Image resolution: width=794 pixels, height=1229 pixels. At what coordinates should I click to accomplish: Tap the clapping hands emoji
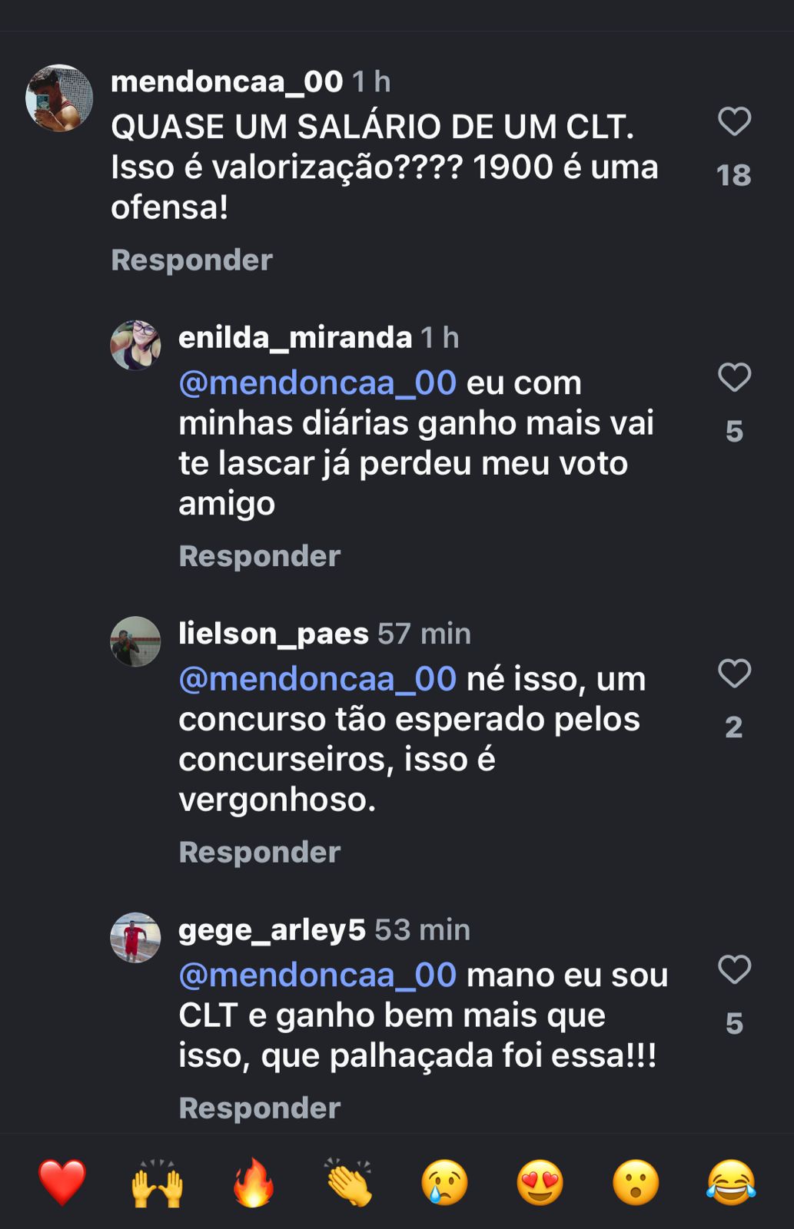coord(349,1182)
